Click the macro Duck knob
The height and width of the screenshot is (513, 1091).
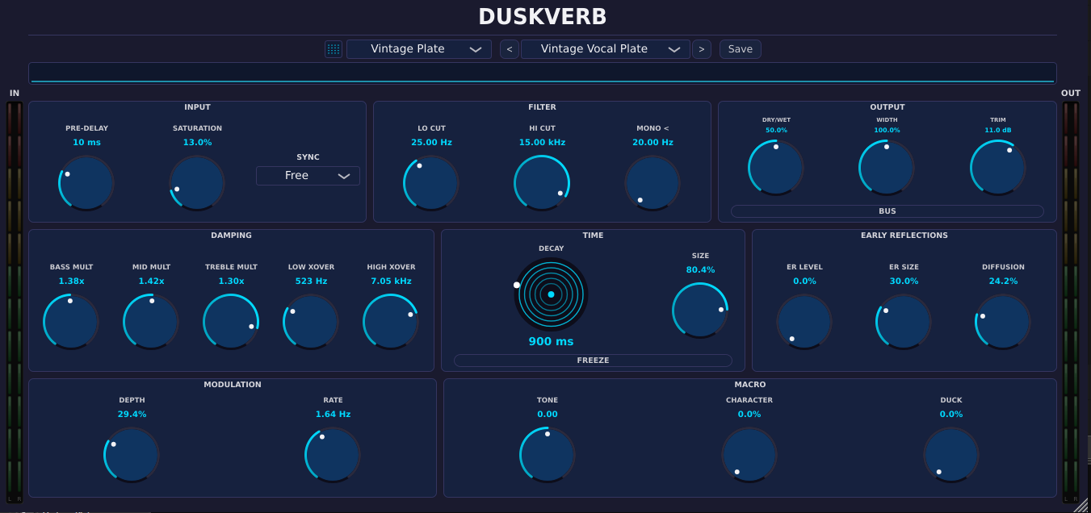pyautogui.click(x=951, y=454)
